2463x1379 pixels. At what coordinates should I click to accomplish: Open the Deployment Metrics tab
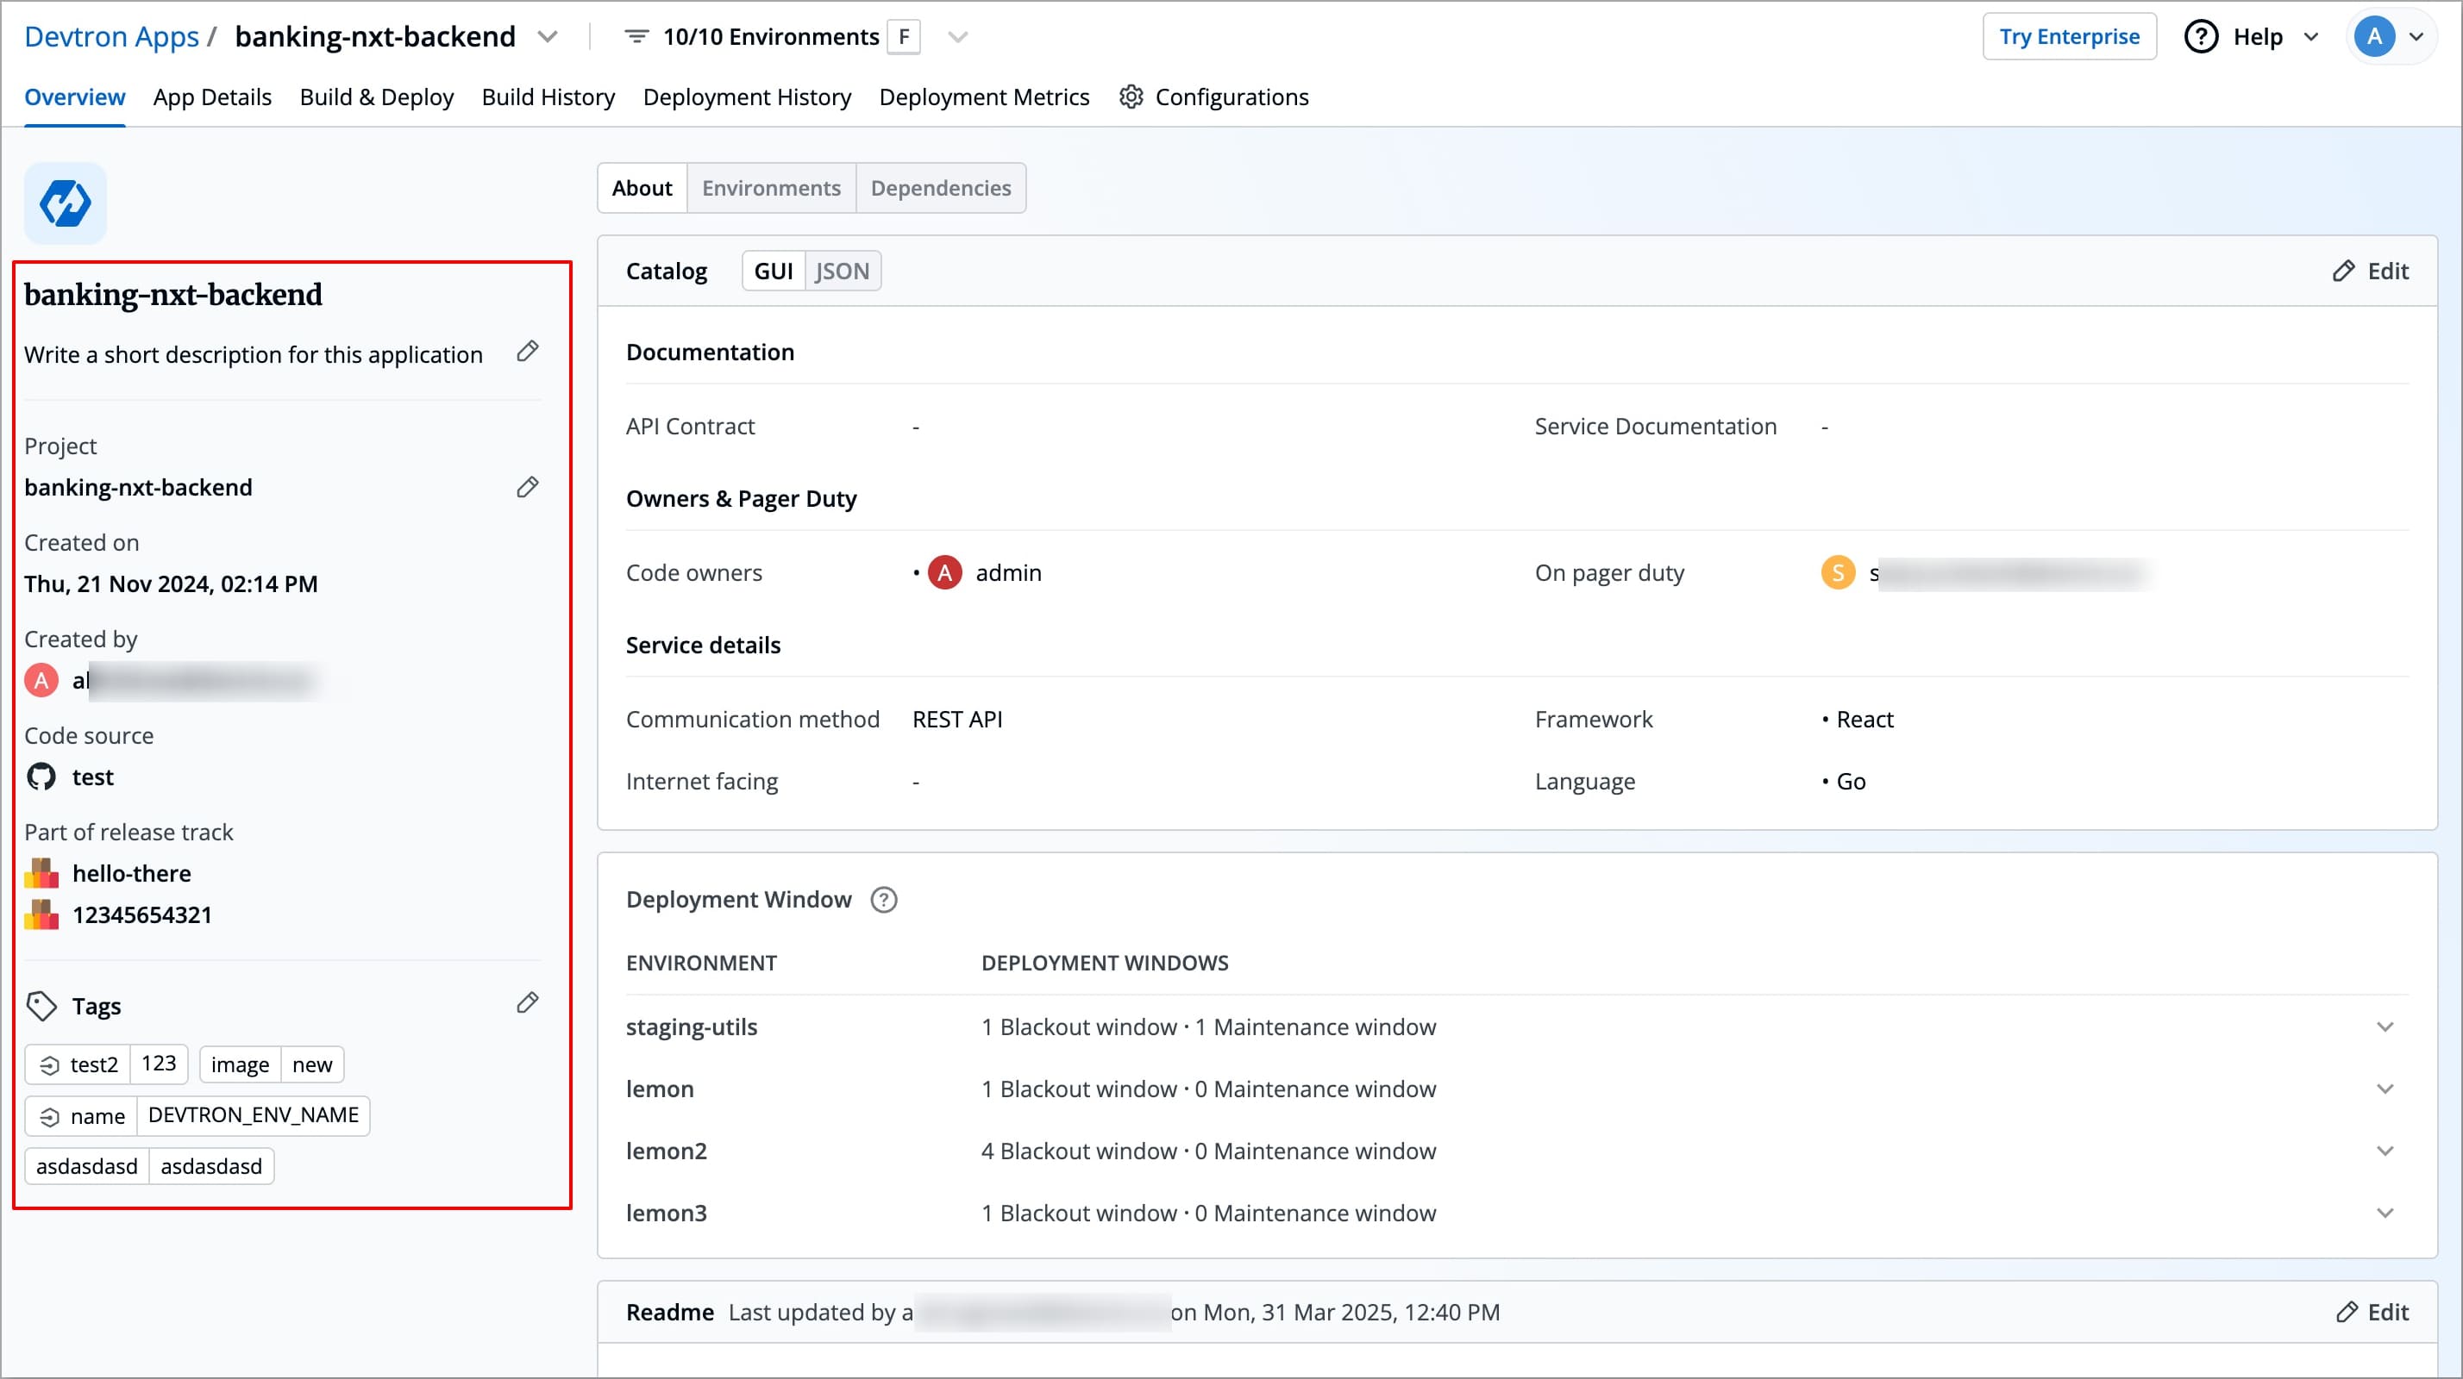984,97
